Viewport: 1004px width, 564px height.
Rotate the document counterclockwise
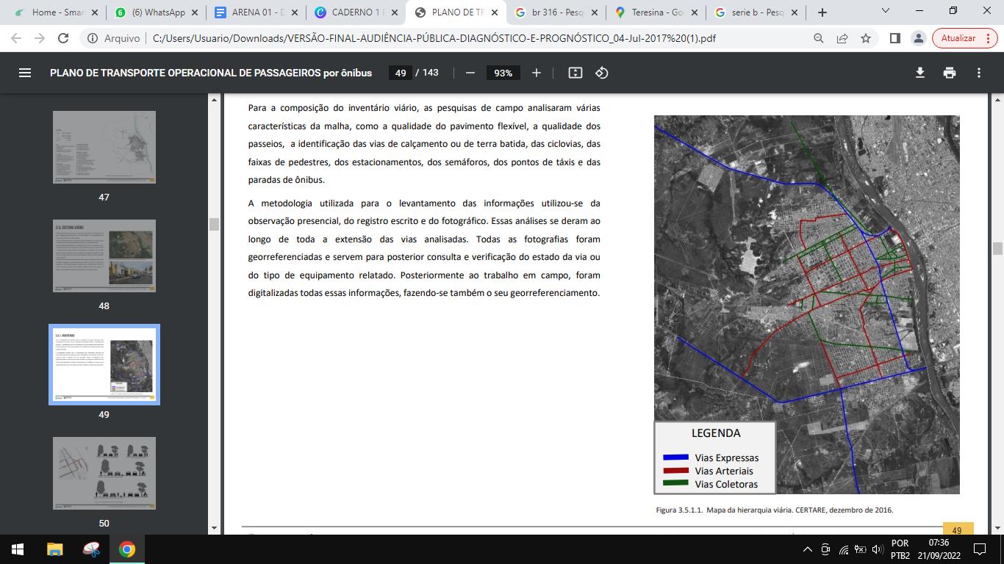click(x=602, y=73)
